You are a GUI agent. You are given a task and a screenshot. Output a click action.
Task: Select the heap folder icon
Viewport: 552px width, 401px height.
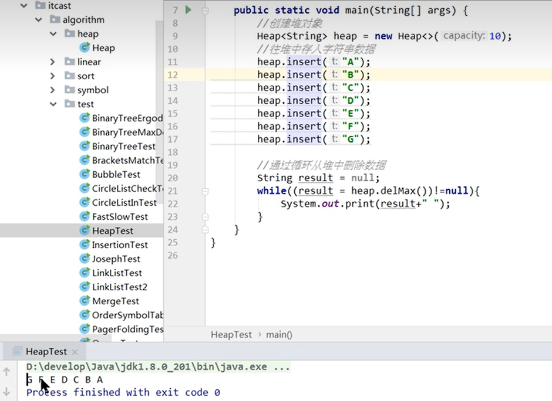pyautogui.click(x=70, y=33)
